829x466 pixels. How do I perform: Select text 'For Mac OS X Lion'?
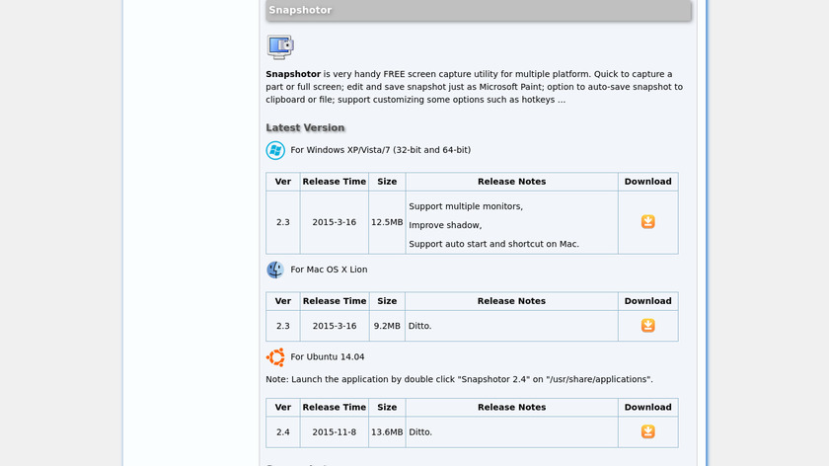tap(329, 270)
